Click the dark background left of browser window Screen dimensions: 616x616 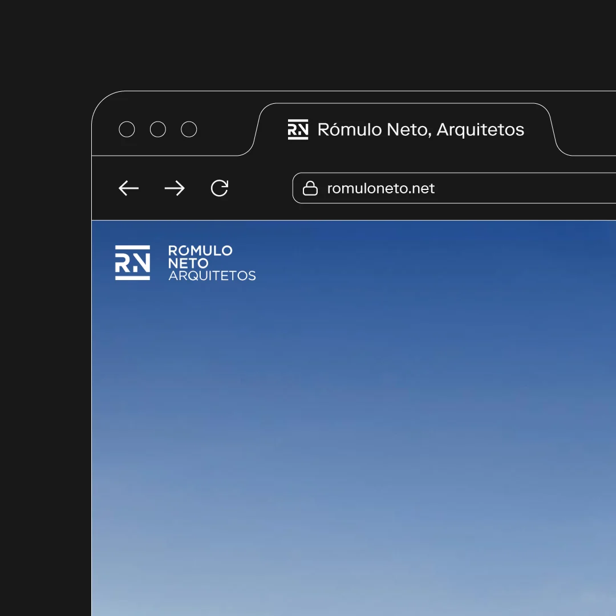46,342
